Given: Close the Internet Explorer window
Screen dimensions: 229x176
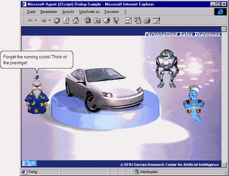Looking at the screenshot, I should click(224, 4).
